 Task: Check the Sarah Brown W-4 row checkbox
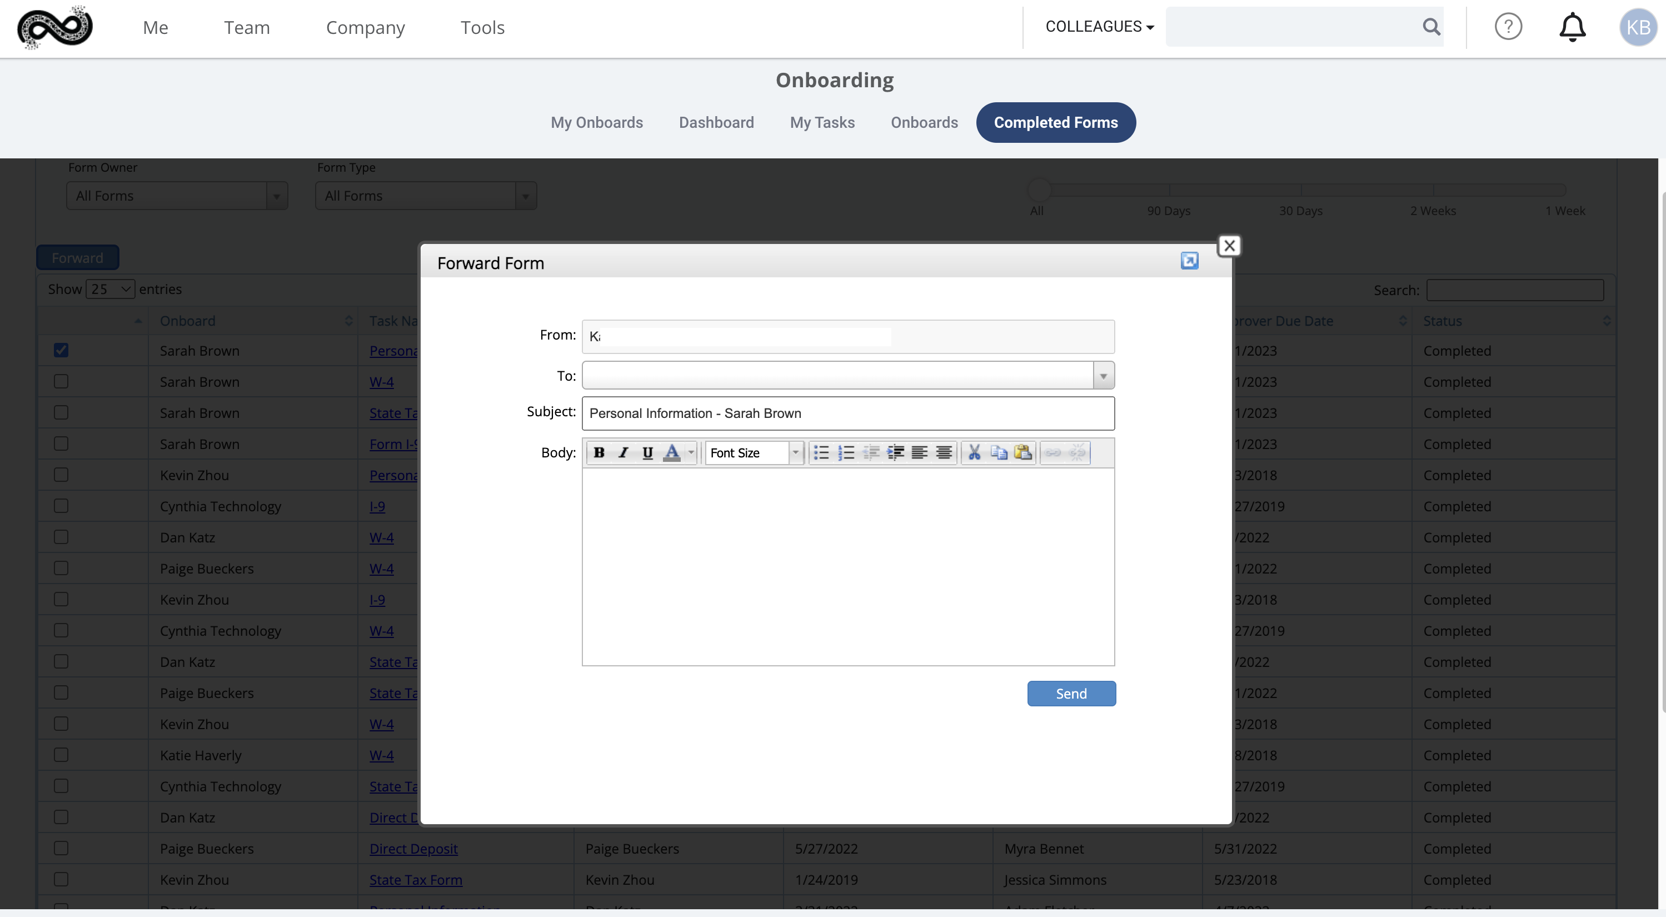coord(61,382)
